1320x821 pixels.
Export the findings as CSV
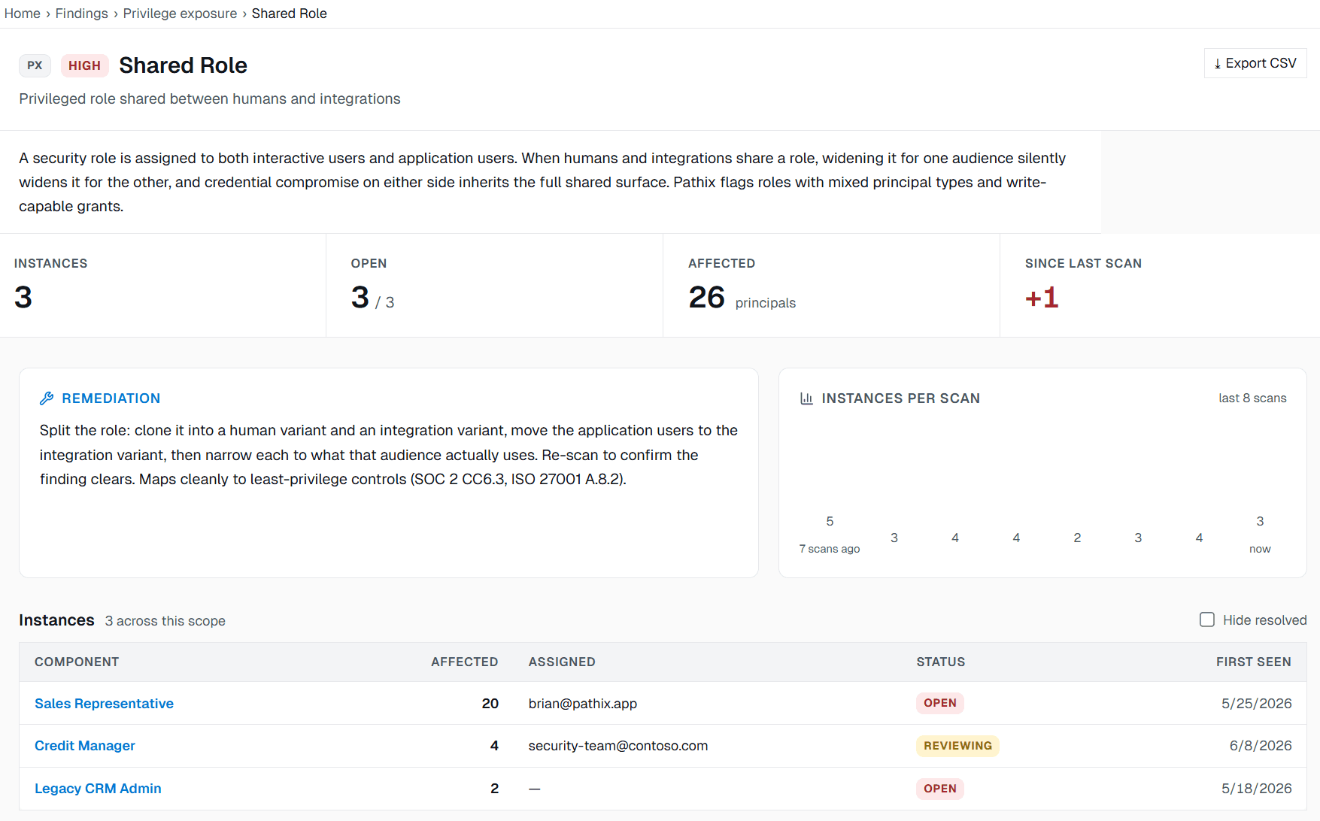[1255, 63]
